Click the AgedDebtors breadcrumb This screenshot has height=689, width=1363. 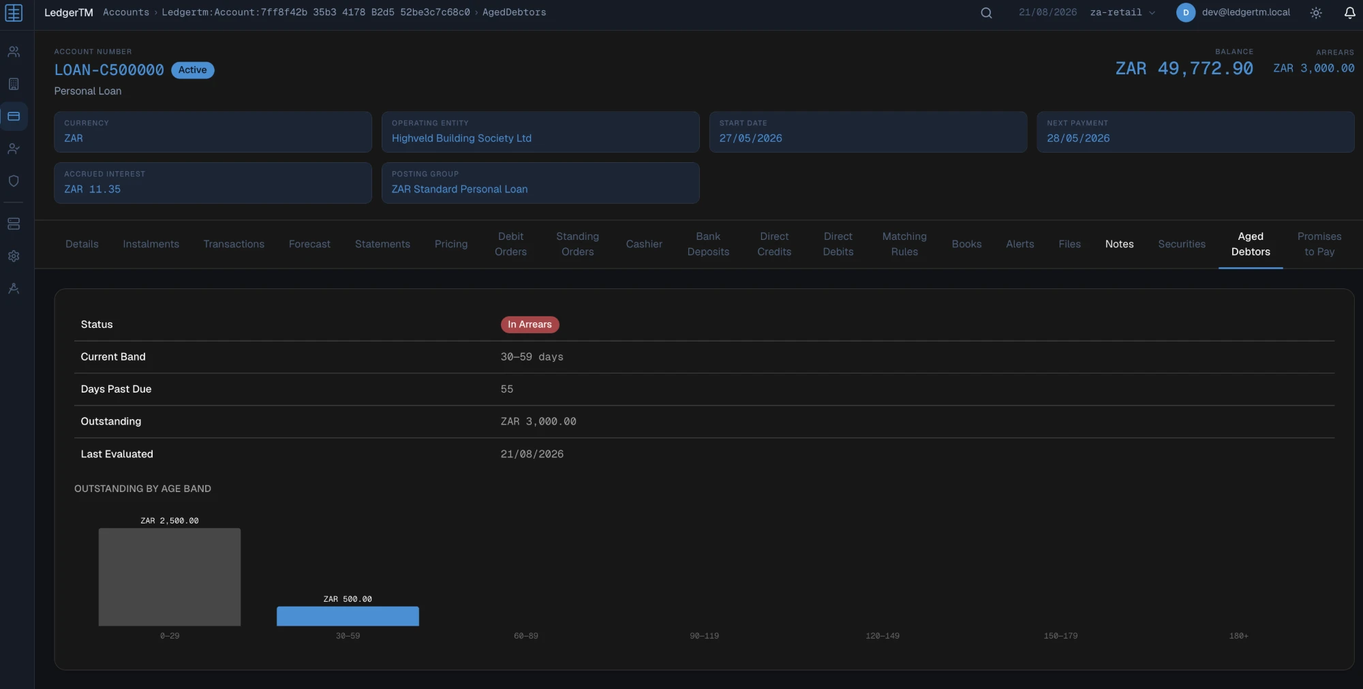pos(514,12)
